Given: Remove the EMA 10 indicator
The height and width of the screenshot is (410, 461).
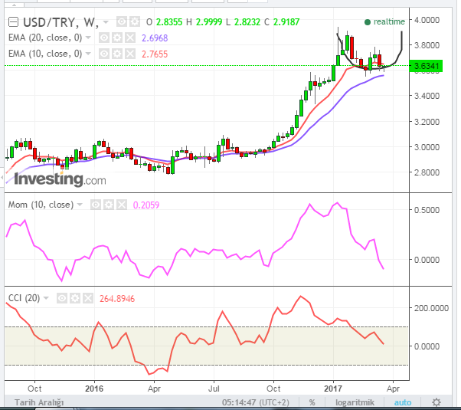Looking at the screenshot, I should pos(130,54).
